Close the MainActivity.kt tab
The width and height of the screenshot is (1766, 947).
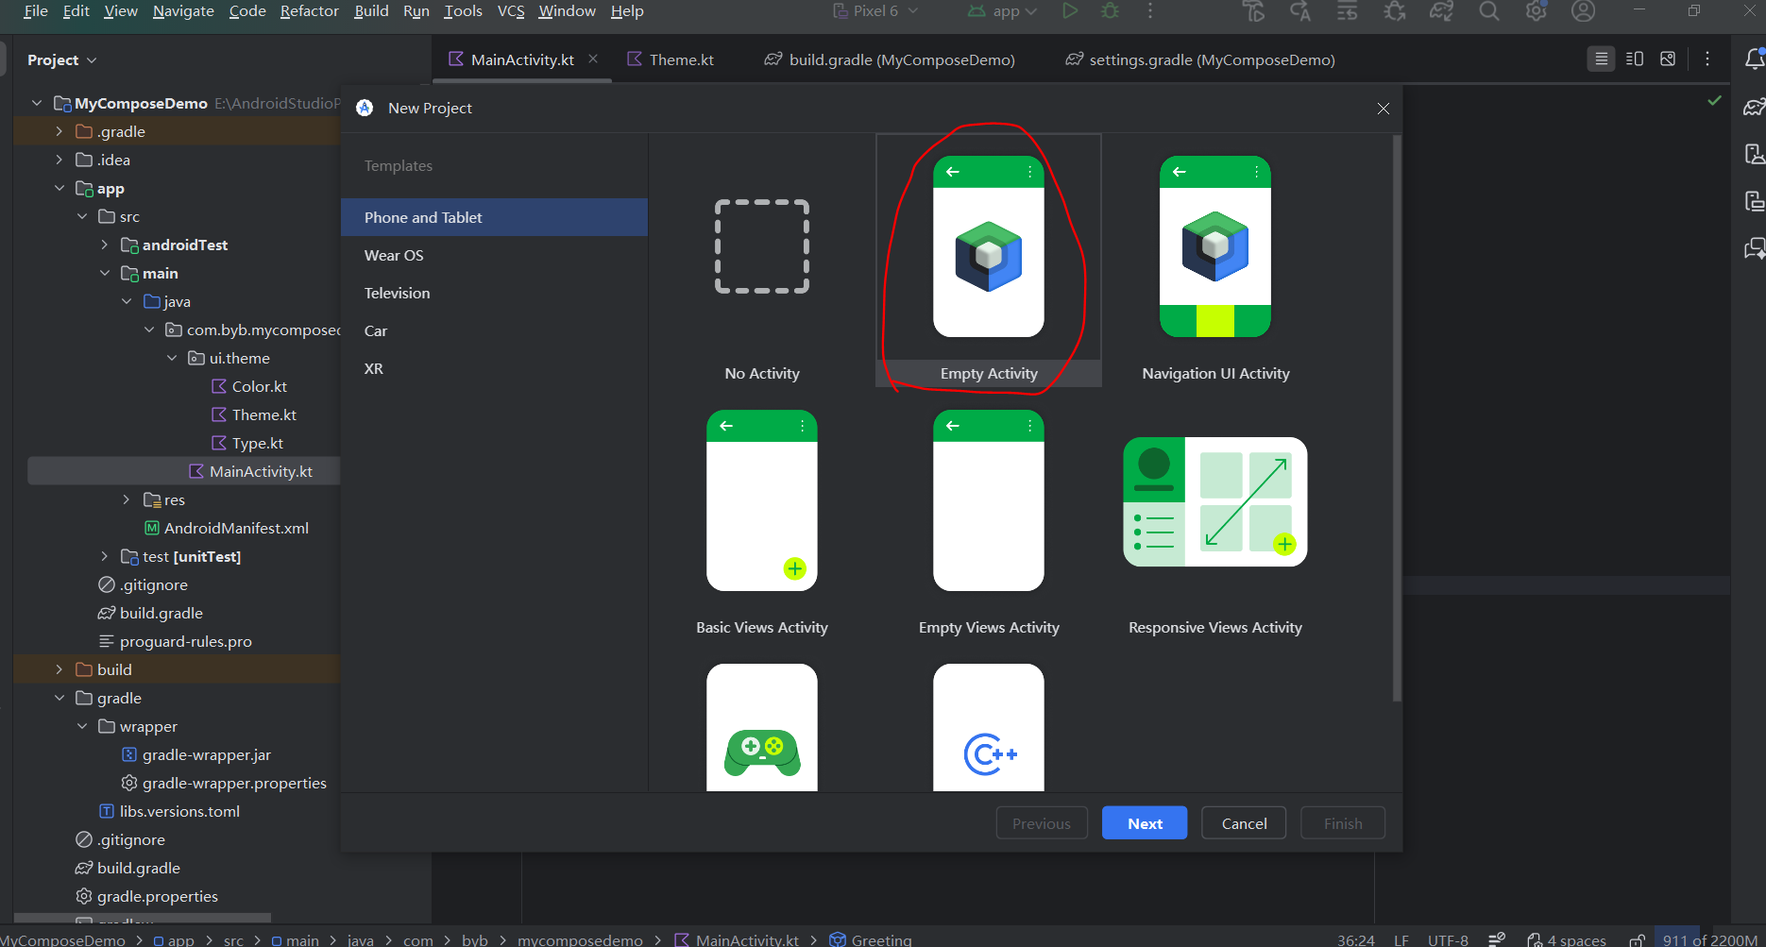pyautogui.click(x=593, y=59)
